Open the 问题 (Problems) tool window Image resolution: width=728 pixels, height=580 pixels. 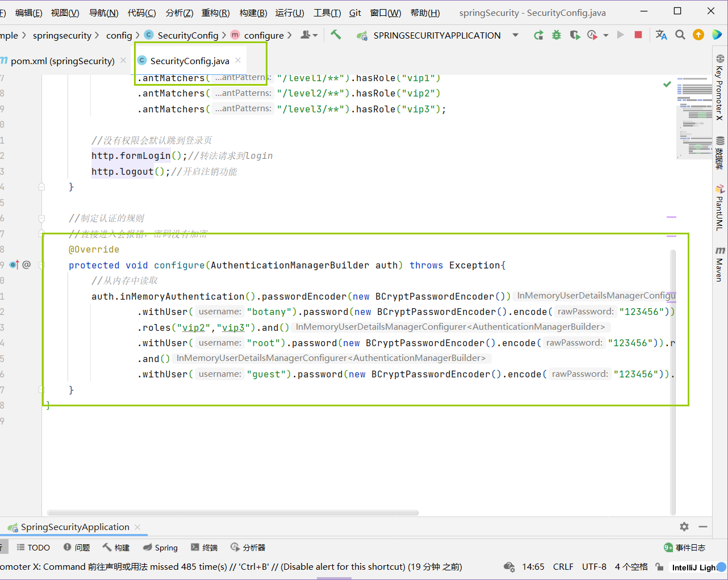tap(77, 548)
